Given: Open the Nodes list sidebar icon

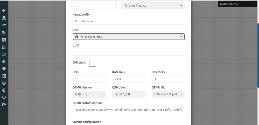Looking at the screenshot, I should [x=4, y=18].
